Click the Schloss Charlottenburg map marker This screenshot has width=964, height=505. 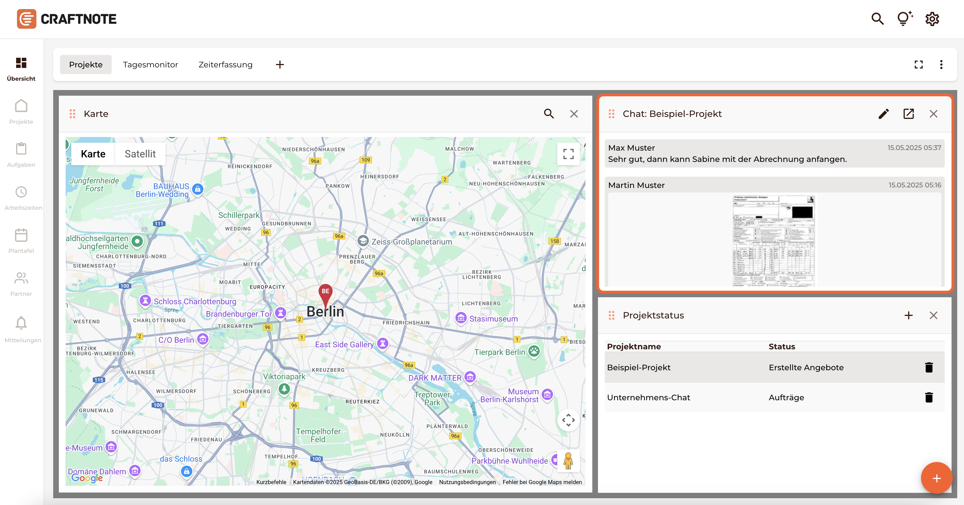point(145,300)
